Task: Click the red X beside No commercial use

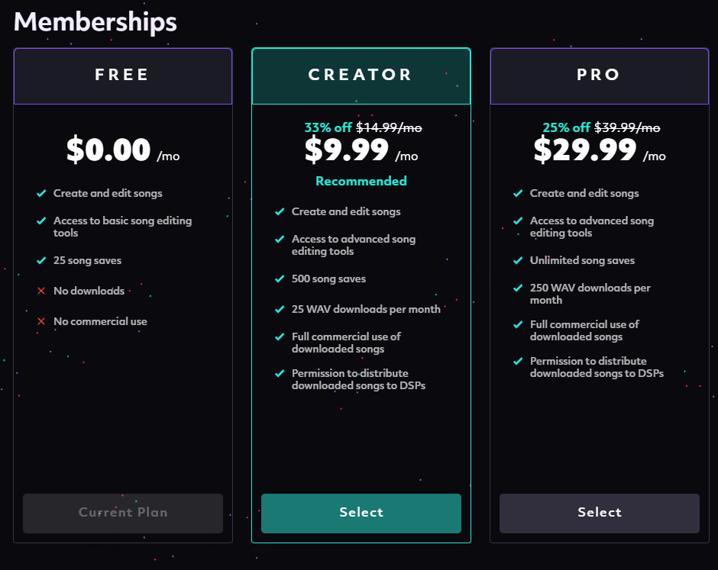Action: tap(41, 321)
